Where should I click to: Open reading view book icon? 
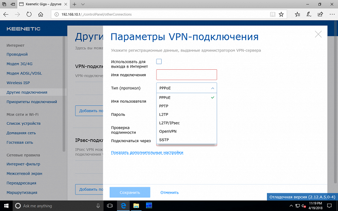[273, 14]
